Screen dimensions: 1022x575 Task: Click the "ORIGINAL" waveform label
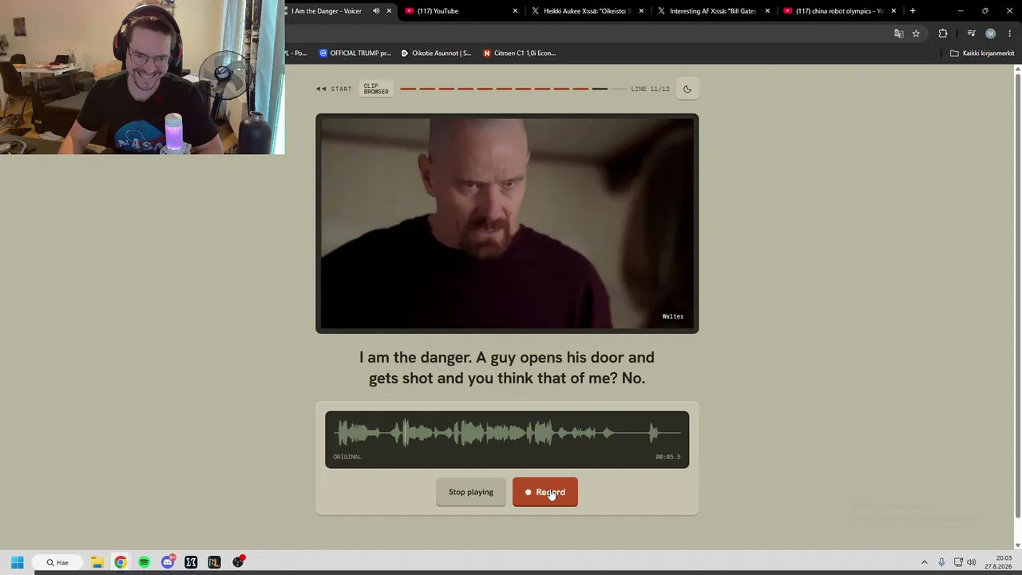coord(347,457)
